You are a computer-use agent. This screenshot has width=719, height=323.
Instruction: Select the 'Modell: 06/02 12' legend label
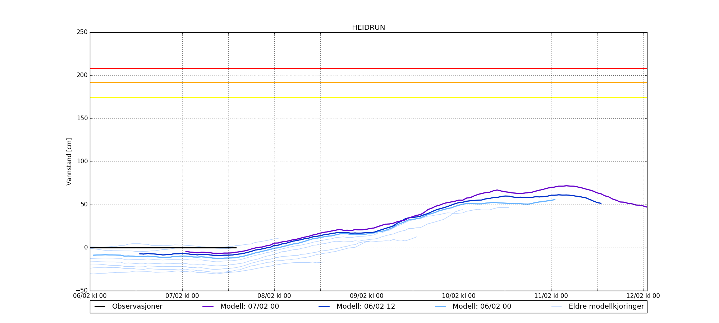(366, 306)
